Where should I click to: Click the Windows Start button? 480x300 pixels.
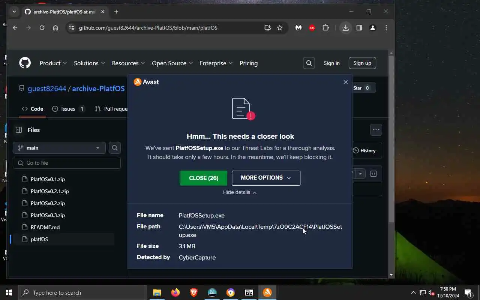tap(9, 292)
